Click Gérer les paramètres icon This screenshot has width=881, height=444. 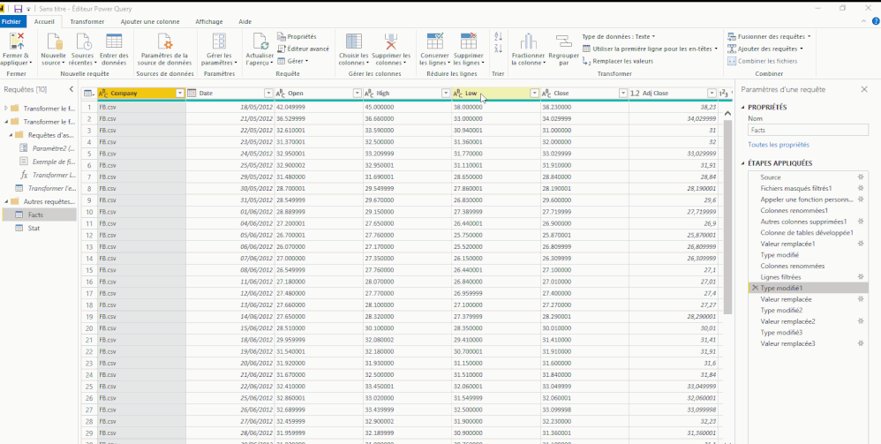219,41
